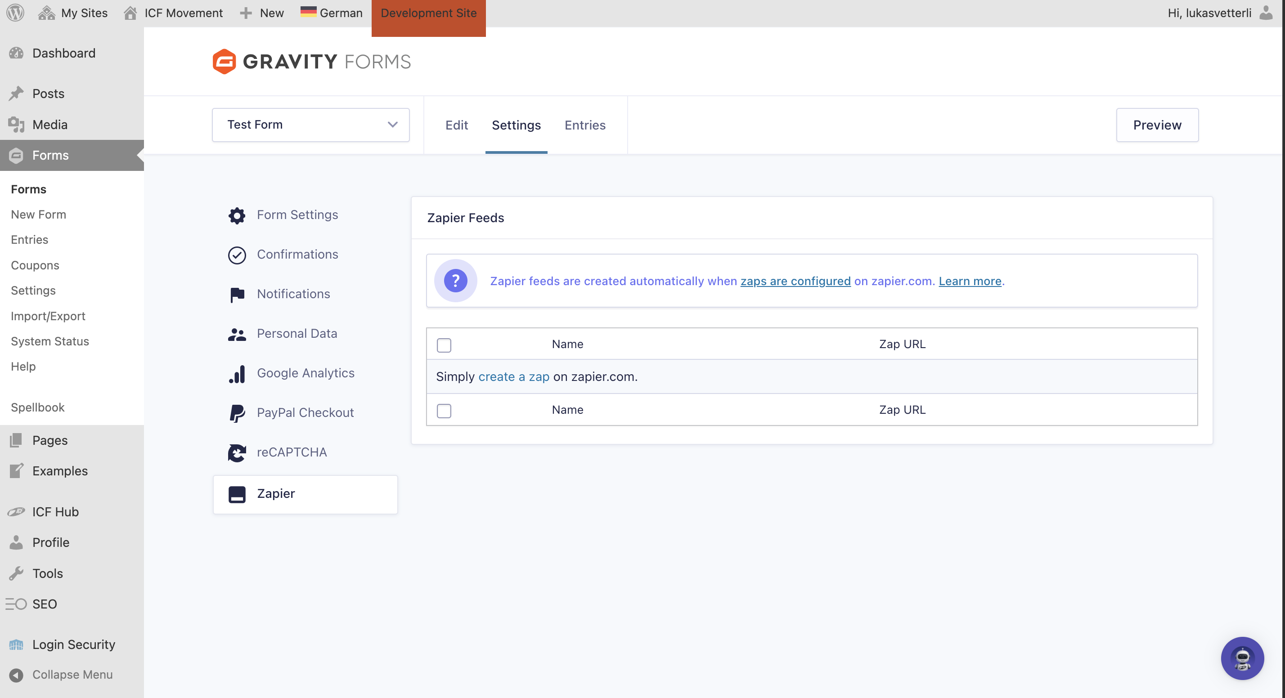Click the Confirmations checkmark icon

coord(237,255)
